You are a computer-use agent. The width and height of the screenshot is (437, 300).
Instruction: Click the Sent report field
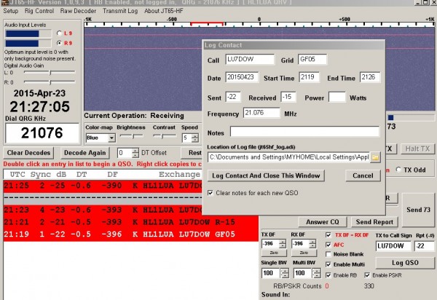[233, 97]
